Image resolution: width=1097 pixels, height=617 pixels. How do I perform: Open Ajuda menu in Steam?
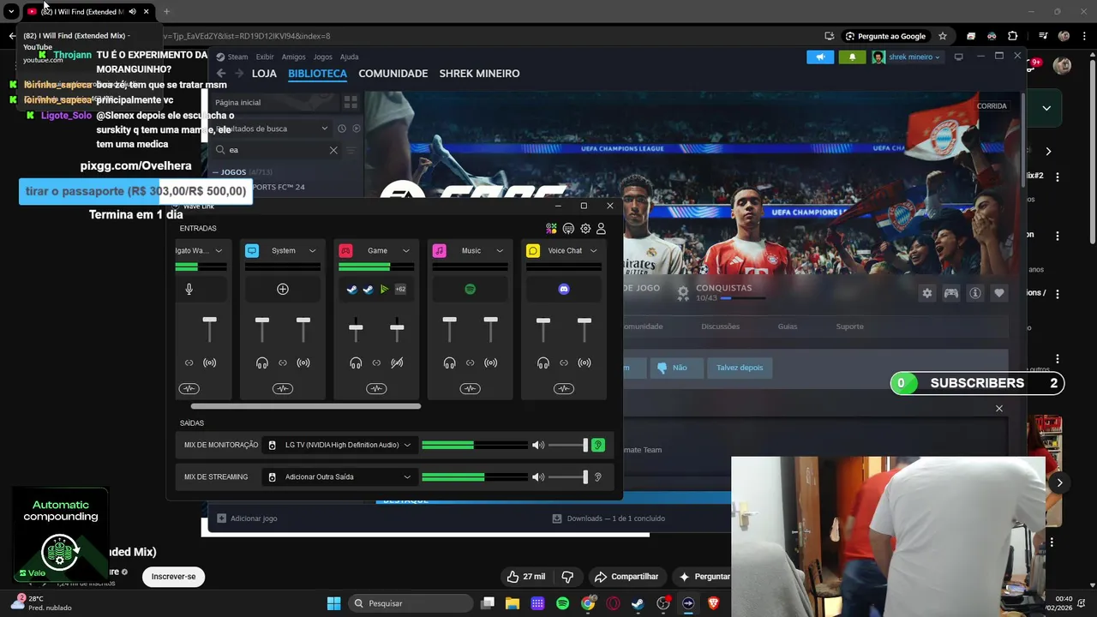[349, 57]
